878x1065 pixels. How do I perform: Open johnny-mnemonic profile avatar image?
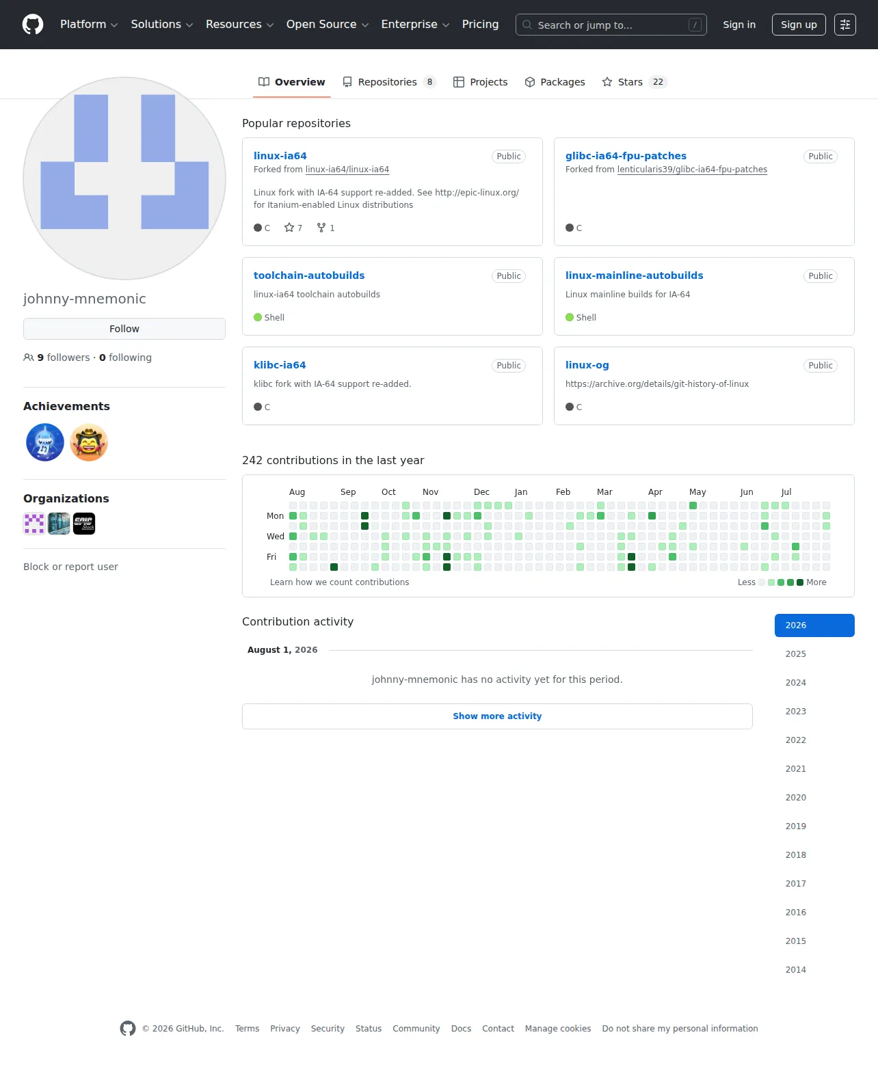[124, 178]
